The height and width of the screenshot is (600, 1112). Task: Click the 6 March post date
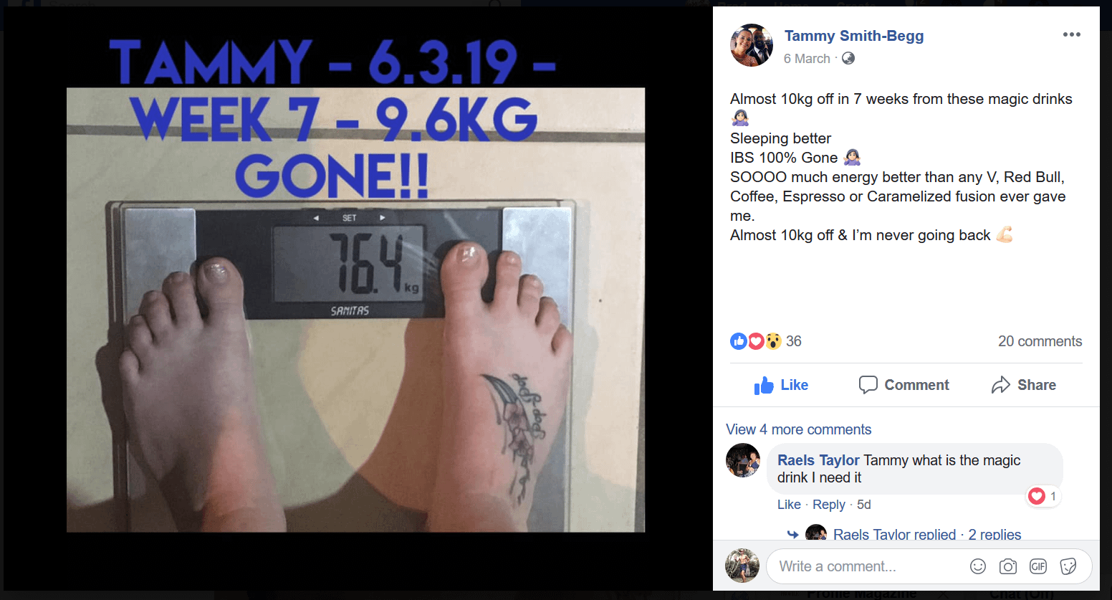click(807, 59)
